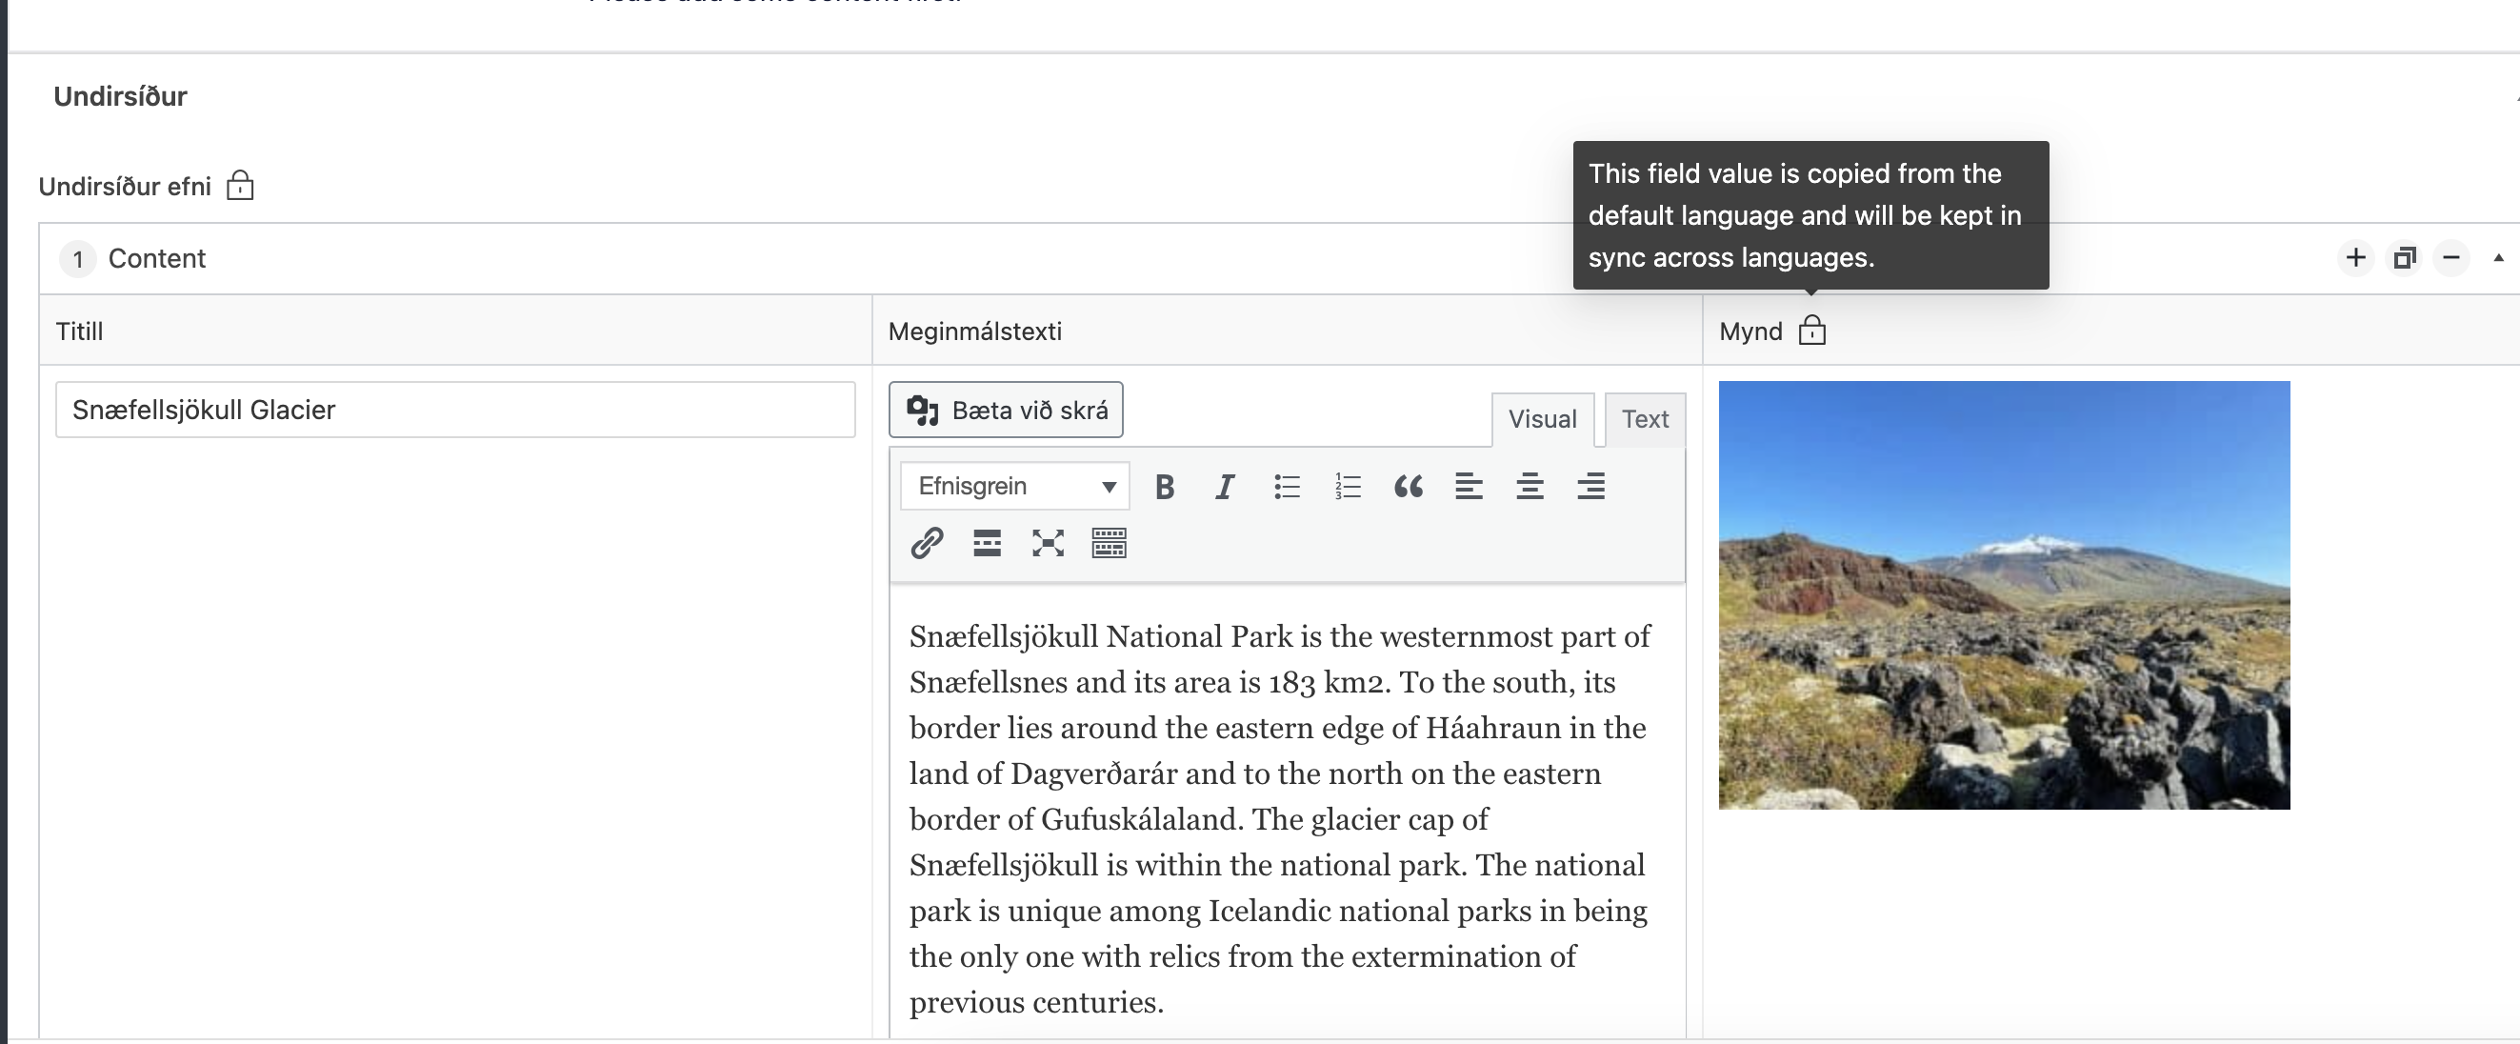Screen dimensions: 2520x1044
Task: Insert a numbered list
Action: (x=1347, y=487)
